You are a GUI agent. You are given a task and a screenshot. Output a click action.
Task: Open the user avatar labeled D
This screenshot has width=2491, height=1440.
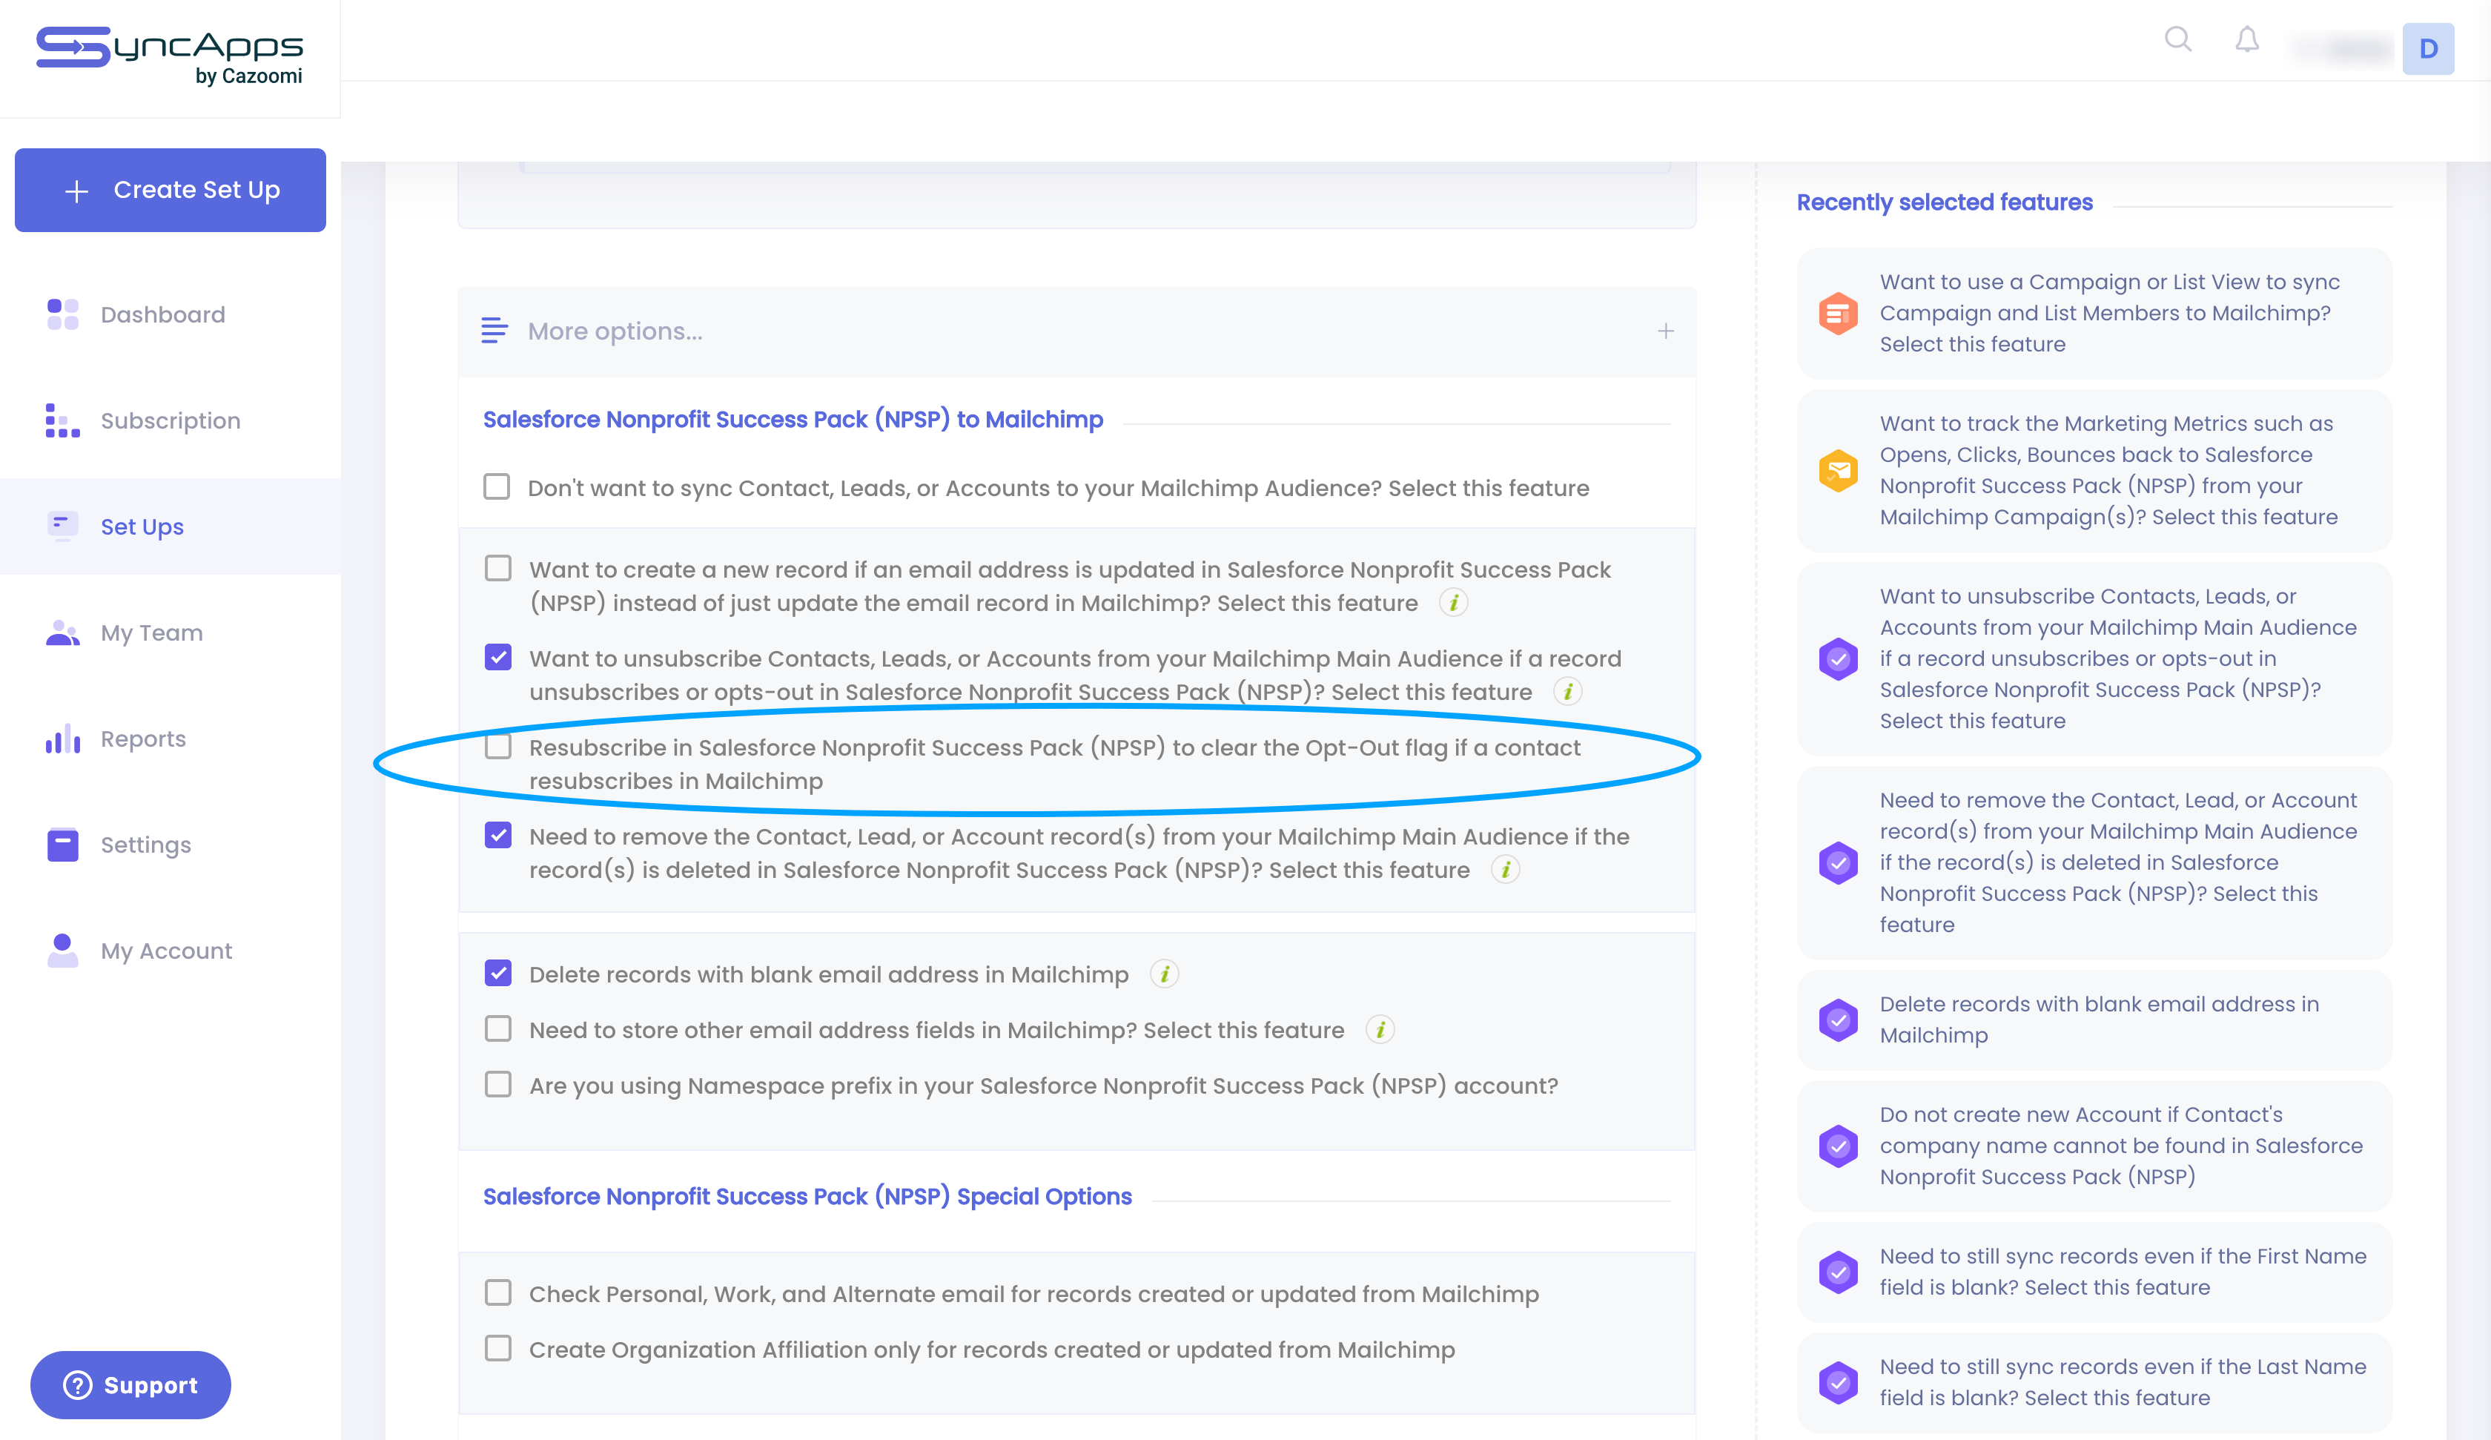click(2428, 48)
